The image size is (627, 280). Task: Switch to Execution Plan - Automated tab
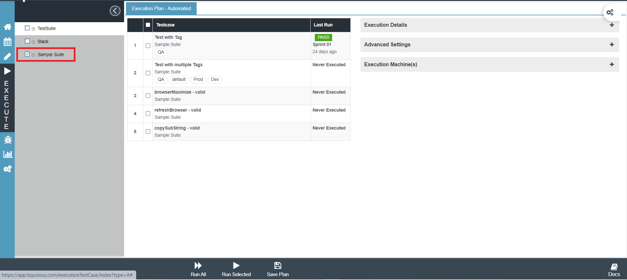[161, 8]
